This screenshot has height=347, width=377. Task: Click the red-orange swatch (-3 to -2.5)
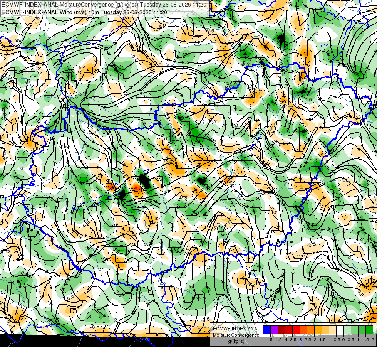[303, 330]
